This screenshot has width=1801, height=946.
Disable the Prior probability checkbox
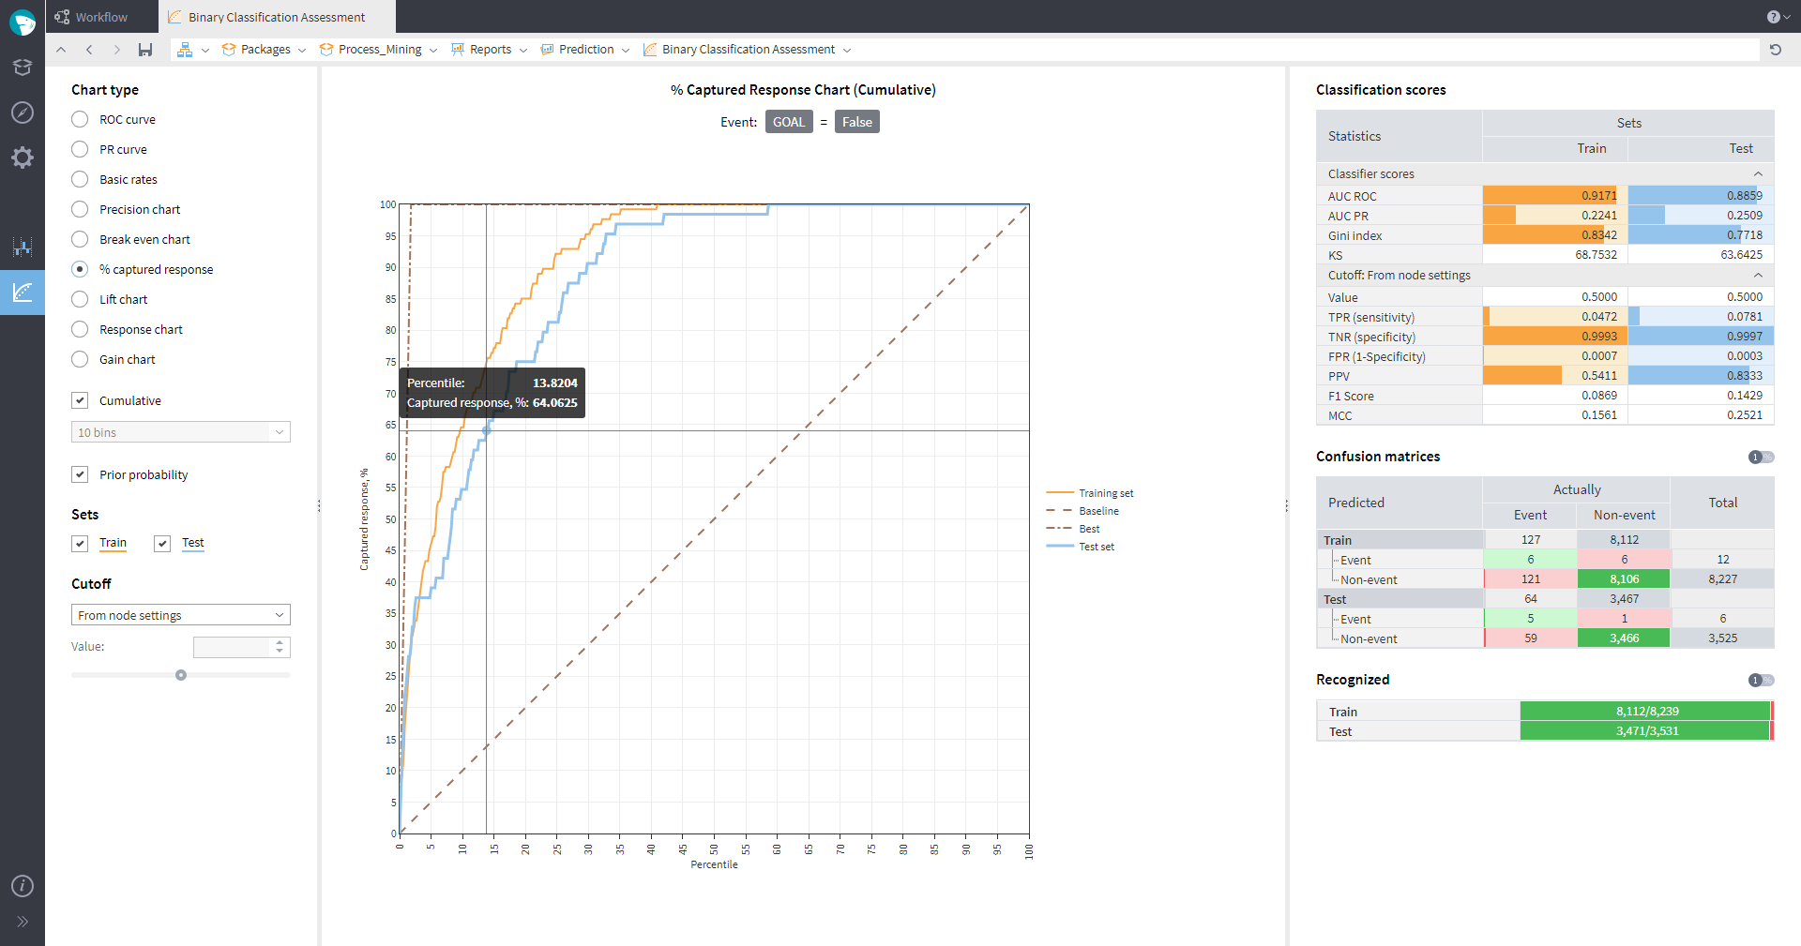pos(81,475)
